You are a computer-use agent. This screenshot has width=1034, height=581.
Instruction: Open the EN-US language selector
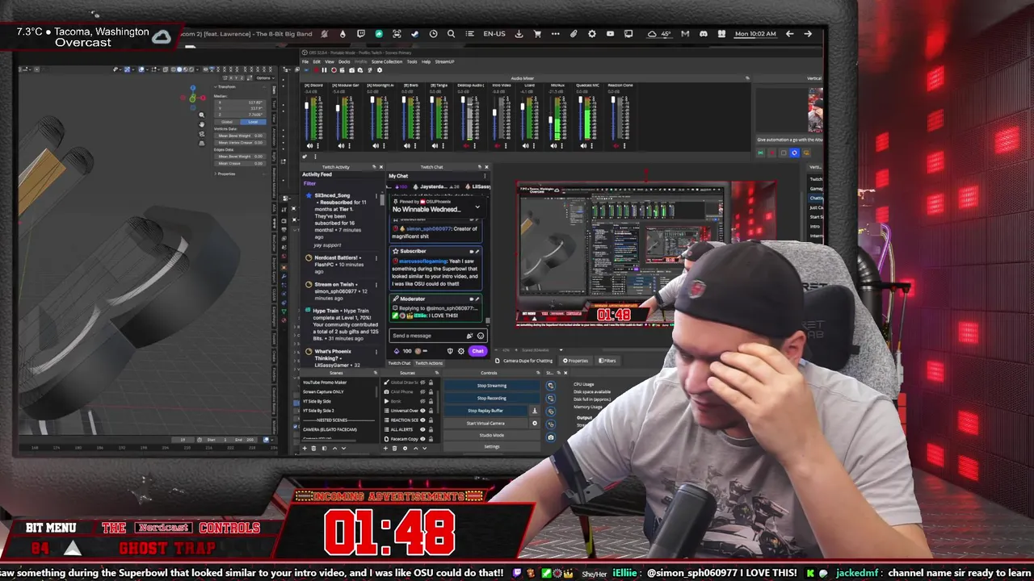point(494,34)
